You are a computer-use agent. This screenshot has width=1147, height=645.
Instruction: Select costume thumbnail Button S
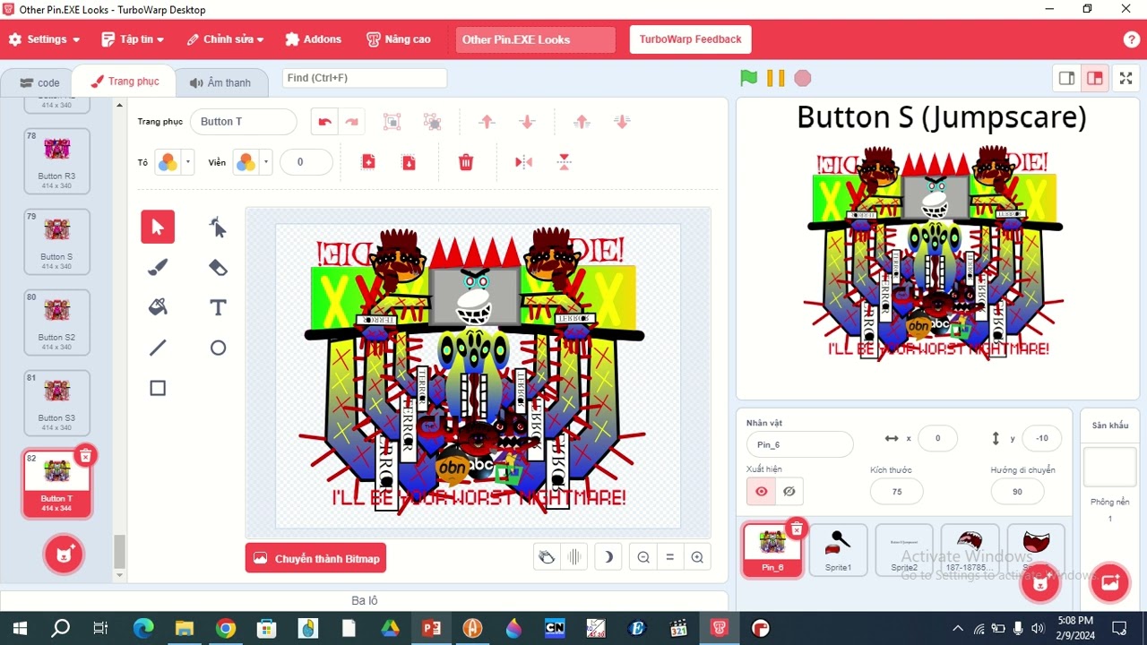[x=56, y=241]
